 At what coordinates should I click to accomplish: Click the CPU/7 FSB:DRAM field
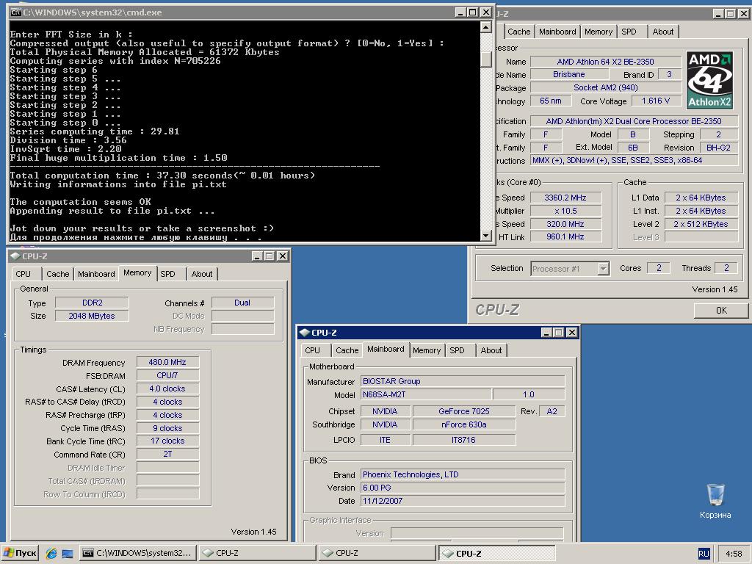(x=167, y=375)
